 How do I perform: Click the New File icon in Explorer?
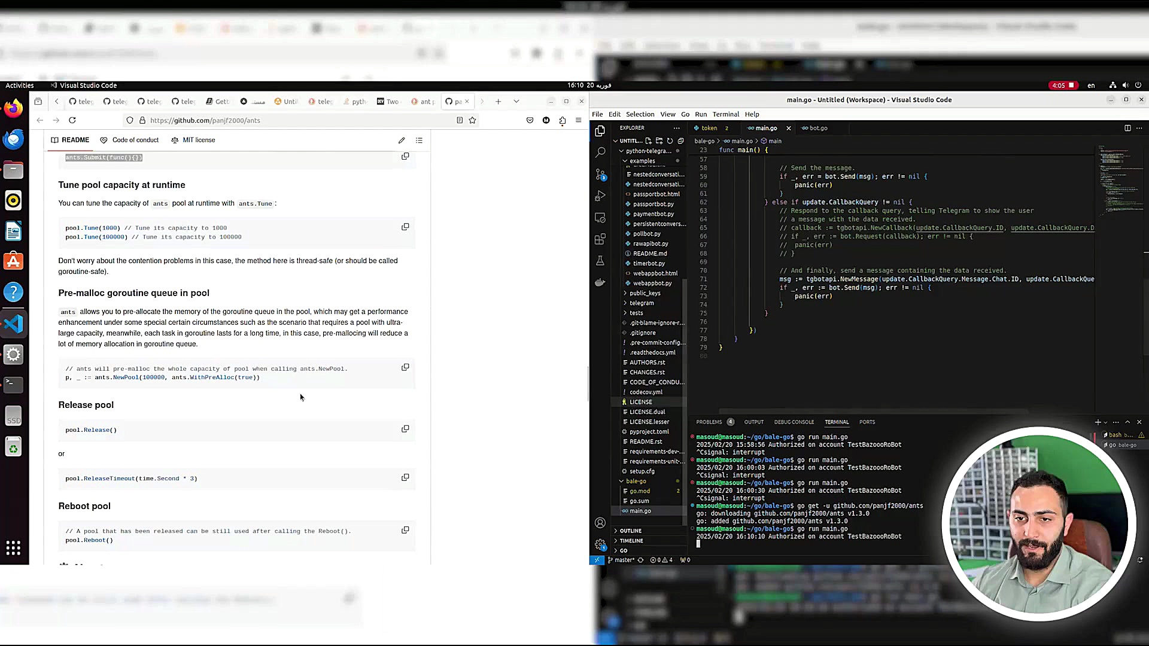click(x=648, y=141)
